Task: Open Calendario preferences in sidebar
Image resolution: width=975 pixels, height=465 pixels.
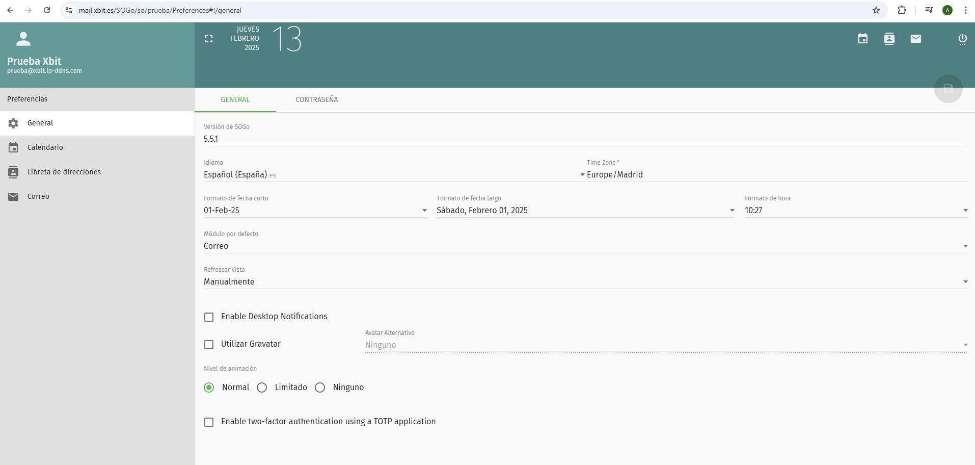Action: pyautogui.click(x=97, y=148)
